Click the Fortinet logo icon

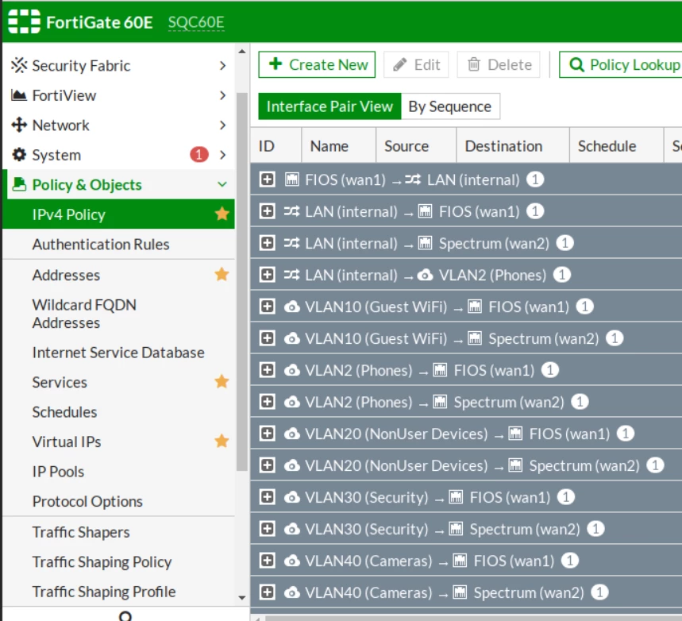pos(25,21)
